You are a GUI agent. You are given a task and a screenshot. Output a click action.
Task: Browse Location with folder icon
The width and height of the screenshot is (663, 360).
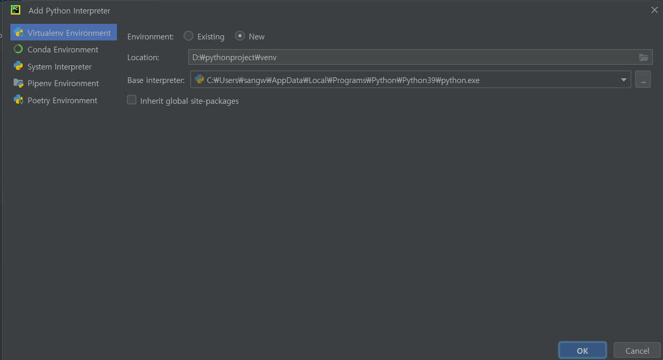(x=644, y=57)
